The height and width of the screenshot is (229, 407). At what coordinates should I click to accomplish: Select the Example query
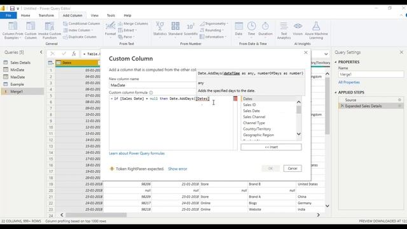pos(17,85)
